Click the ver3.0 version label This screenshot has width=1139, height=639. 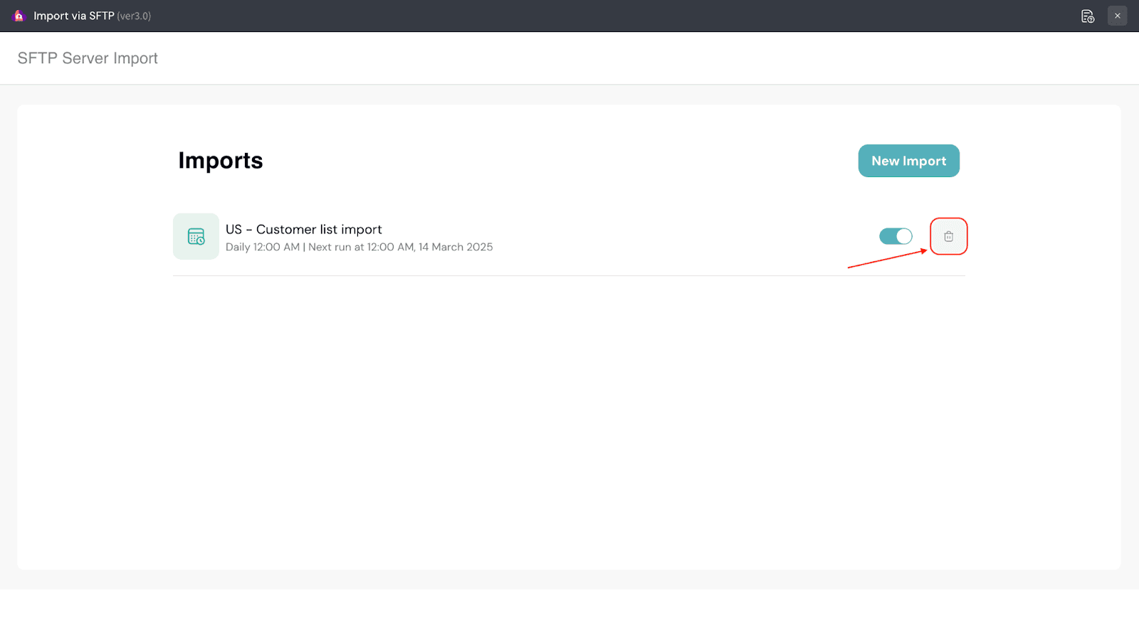pyautogui.click(x=134, y=16)
